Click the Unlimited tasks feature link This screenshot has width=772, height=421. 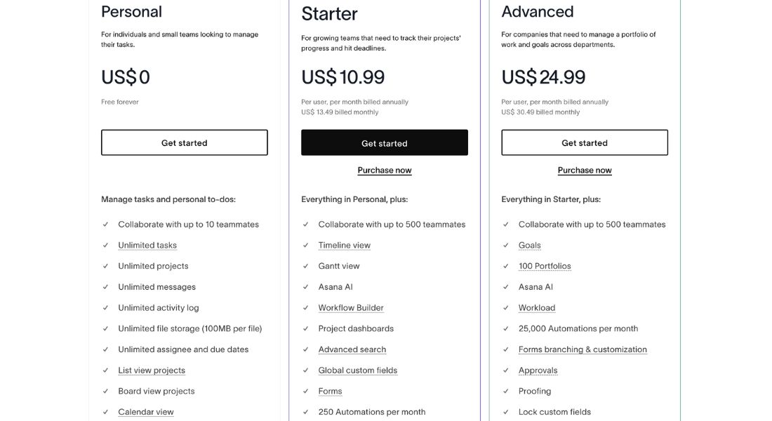(147, 245)
